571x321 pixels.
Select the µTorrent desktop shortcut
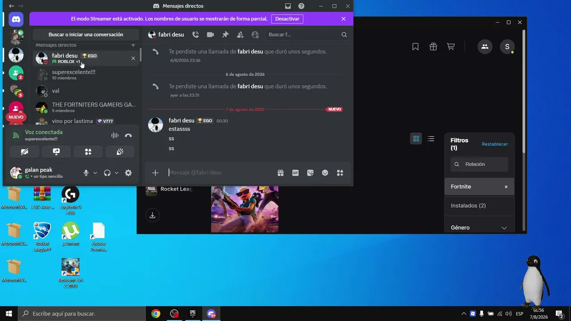pos(70,234)
